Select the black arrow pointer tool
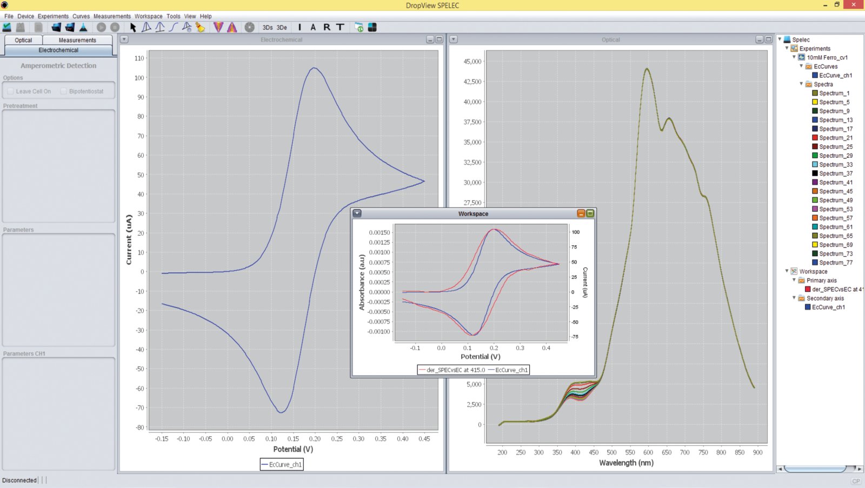The width and height of the screenshot is (865, 488). click(133, 27)
